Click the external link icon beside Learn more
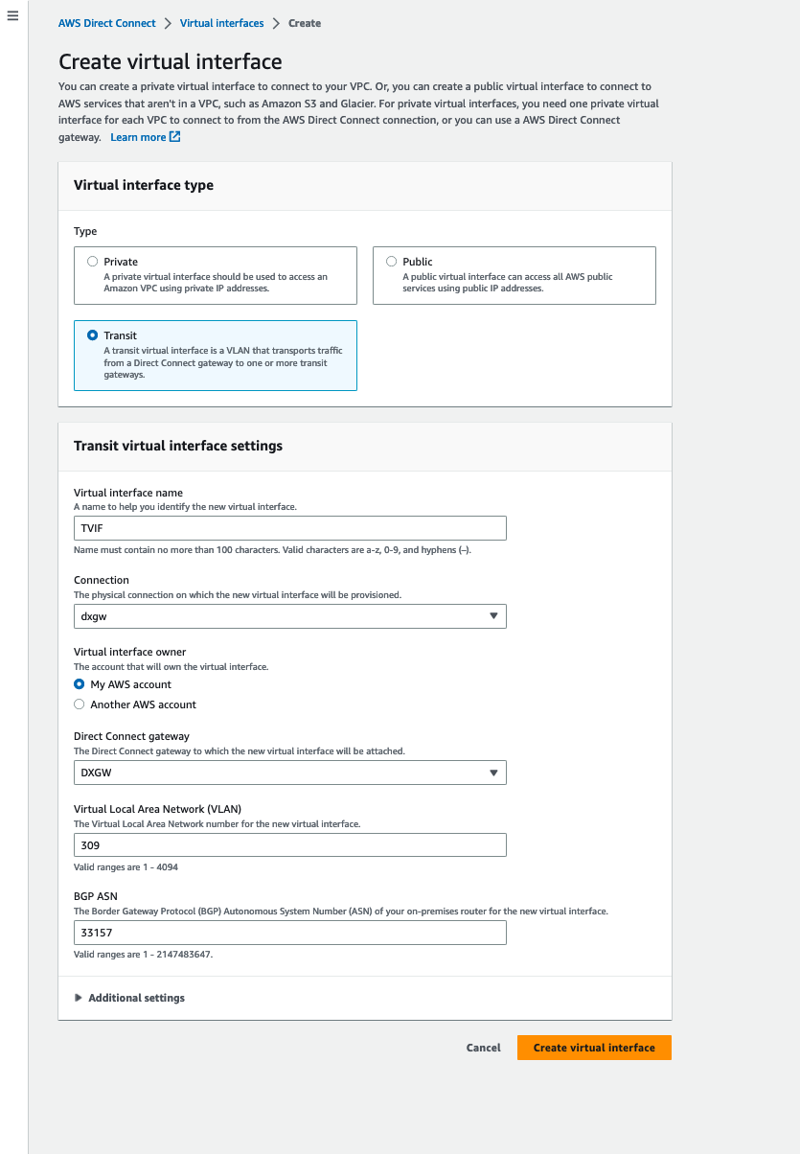800x1154 pixels. 175,137
